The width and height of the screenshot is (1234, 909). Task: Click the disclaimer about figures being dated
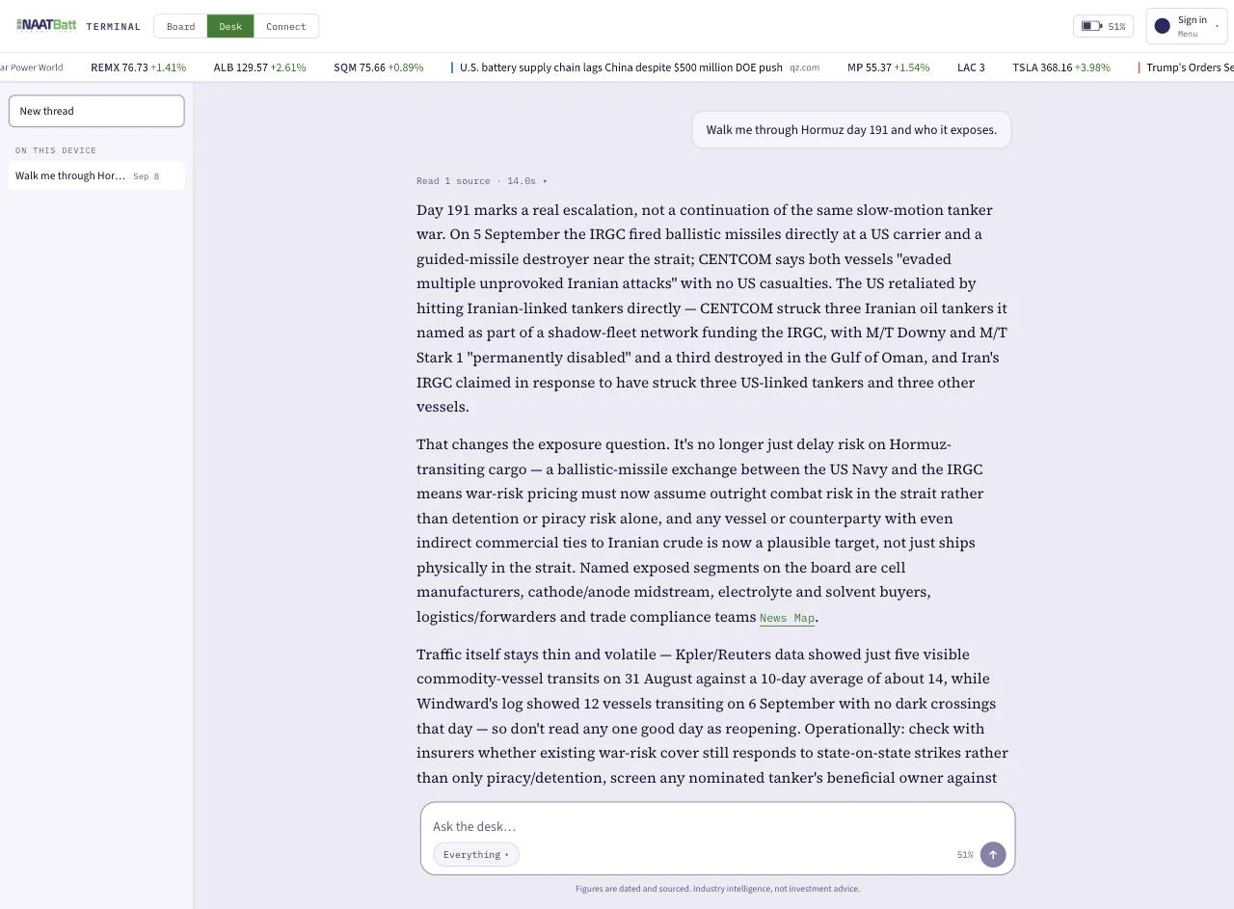(717, 889)
